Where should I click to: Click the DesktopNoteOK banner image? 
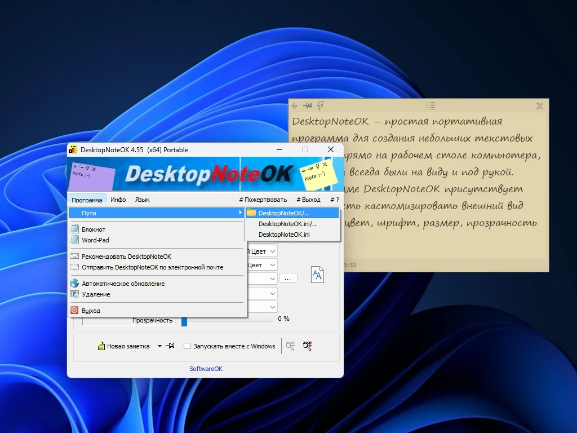[x=205, y=174]
